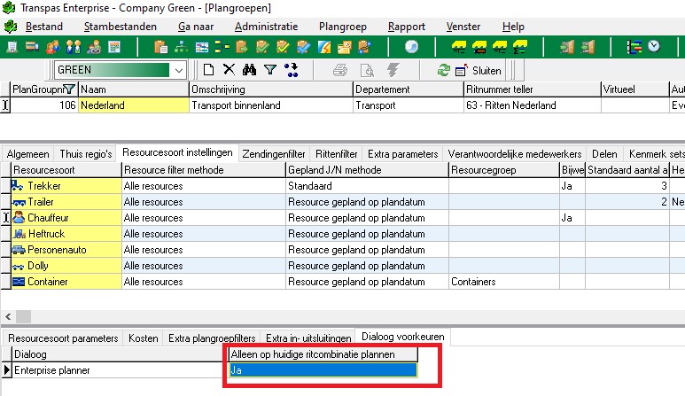Select the Chauffeur resource row
The height and width of the screenshot is (396, 685).
[66, 217]
